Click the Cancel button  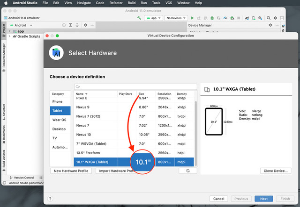tap(219, 199)
